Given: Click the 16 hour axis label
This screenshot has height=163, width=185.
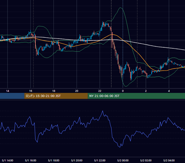Looking at the screenshot, I should click(x=30, y=91).
